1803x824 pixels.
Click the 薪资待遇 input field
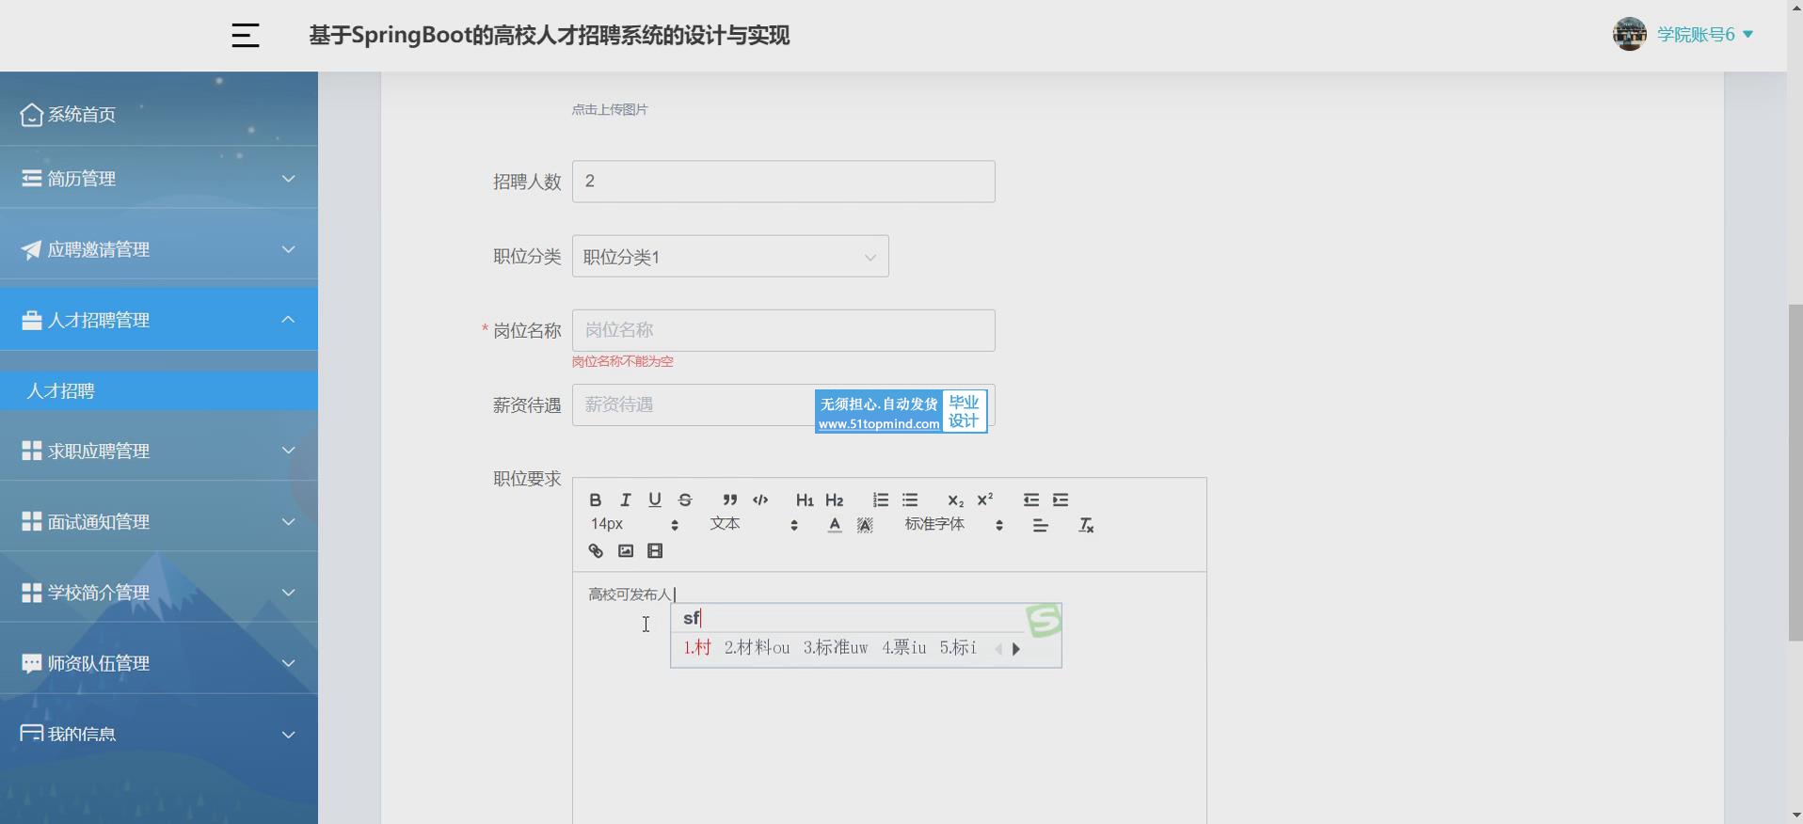pyautogui.click(x=784, y=405)
